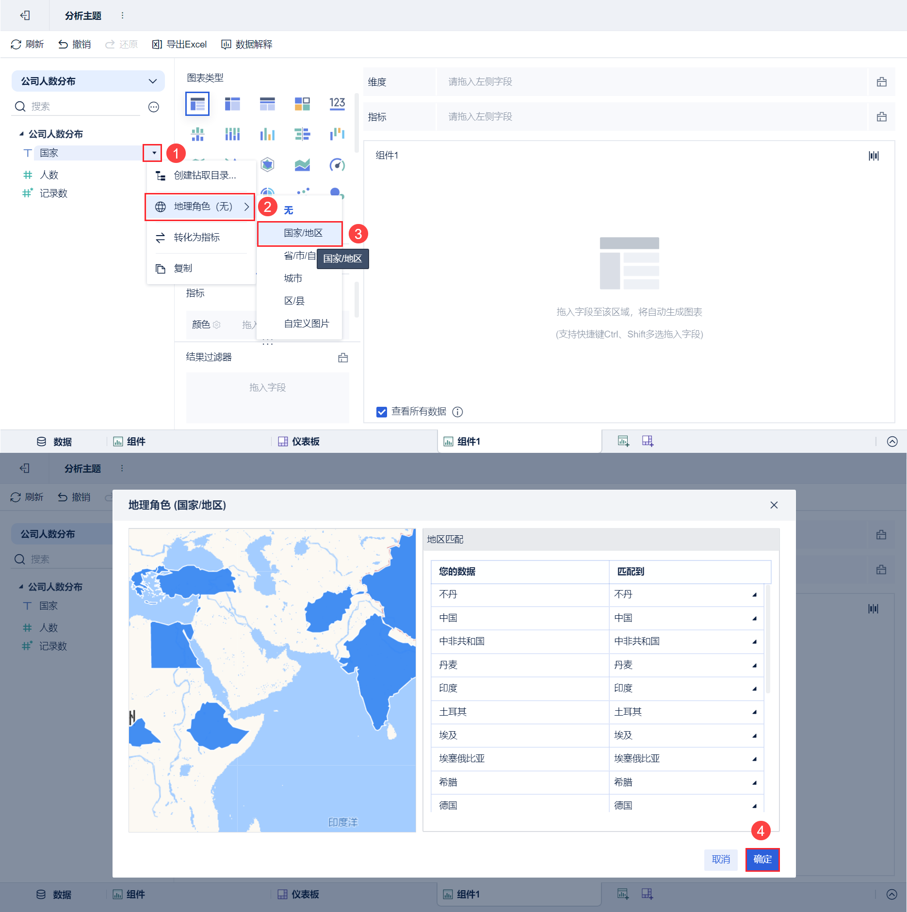Click 刷新 in the undimmed toolbar
The width and height of the screenshot is (907, 912).
(x=27, y=45)
